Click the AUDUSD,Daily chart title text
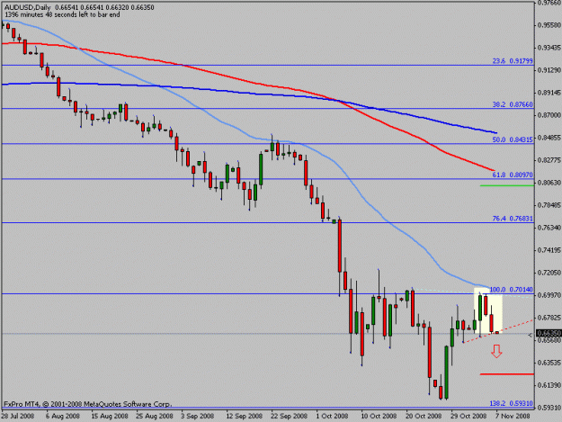Screen dimensions: 562x422 [x=28, y=7]
